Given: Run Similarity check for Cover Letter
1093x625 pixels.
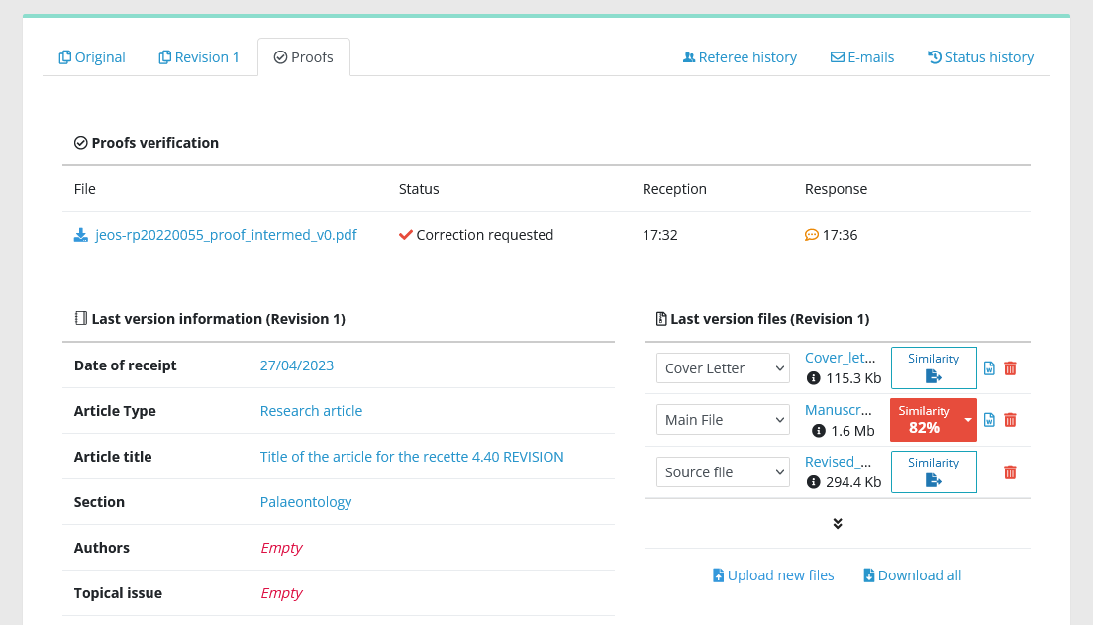Looking at the screenshot, I should (934, 367).
